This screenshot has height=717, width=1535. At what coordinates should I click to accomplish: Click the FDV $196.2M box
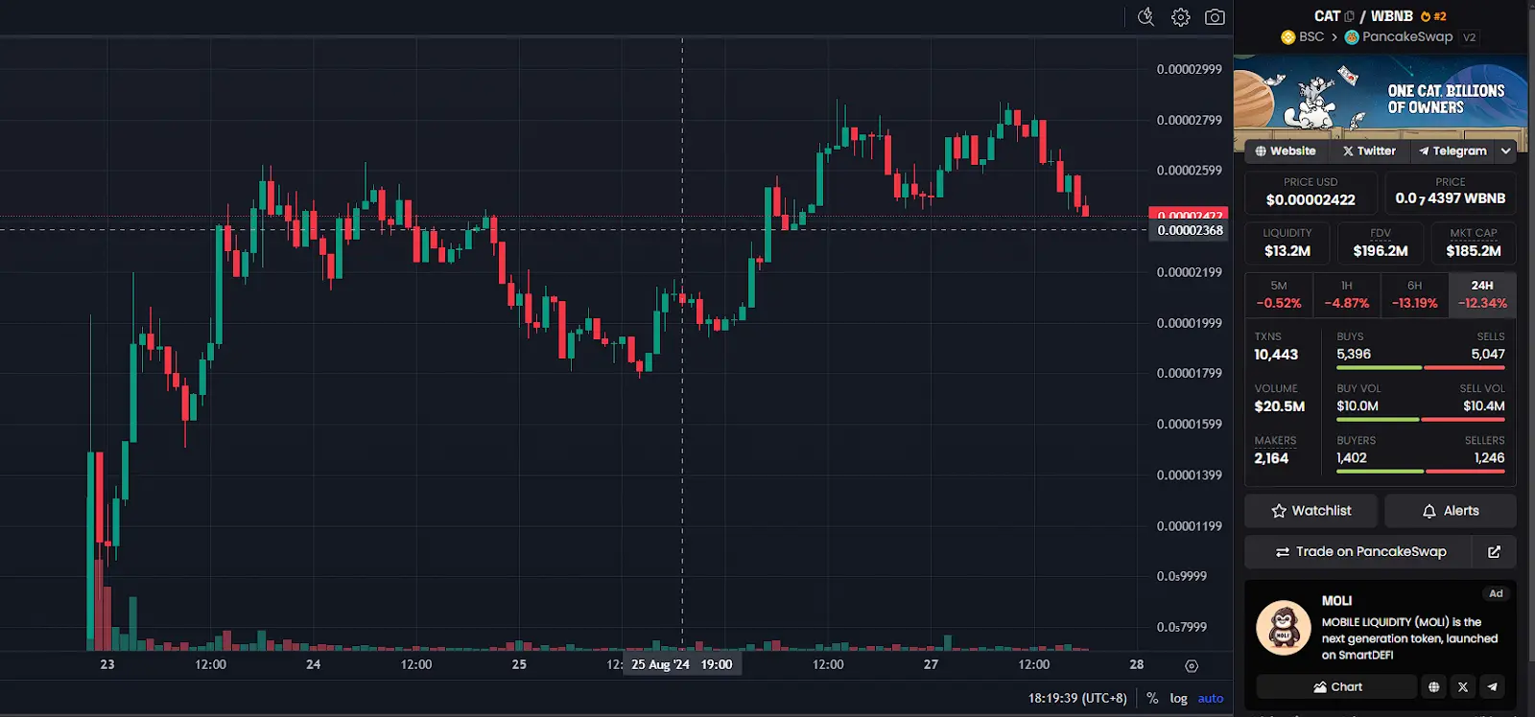[1381, 243]
